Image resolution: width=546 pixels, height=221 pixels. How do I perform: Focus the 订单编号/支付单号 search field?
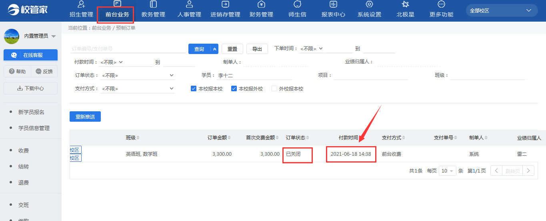tap(128, 48)
